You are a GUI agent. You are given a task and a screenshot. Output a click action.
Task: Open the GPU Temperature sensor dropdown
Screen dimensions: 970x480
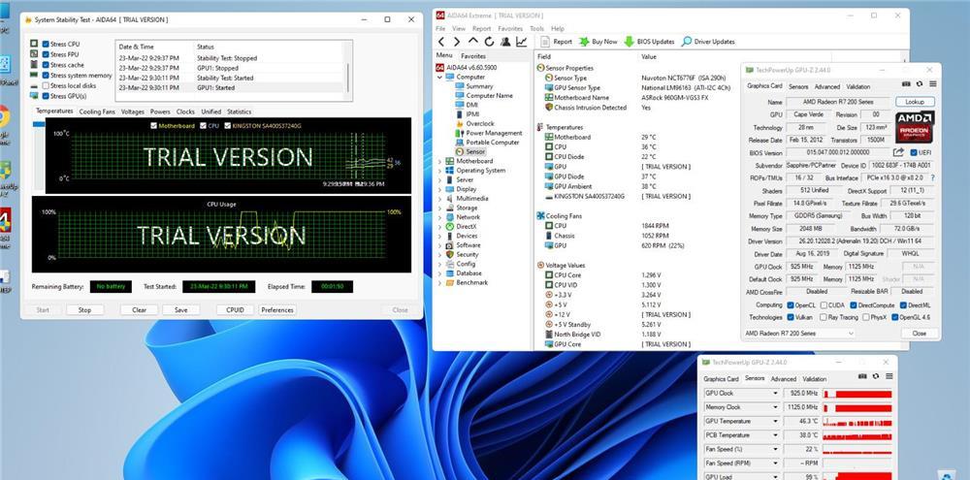coord(774,421)
